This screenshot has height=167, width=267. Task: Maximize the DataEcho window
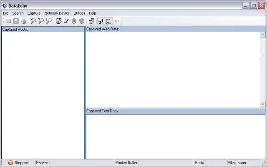pos(254,6)
